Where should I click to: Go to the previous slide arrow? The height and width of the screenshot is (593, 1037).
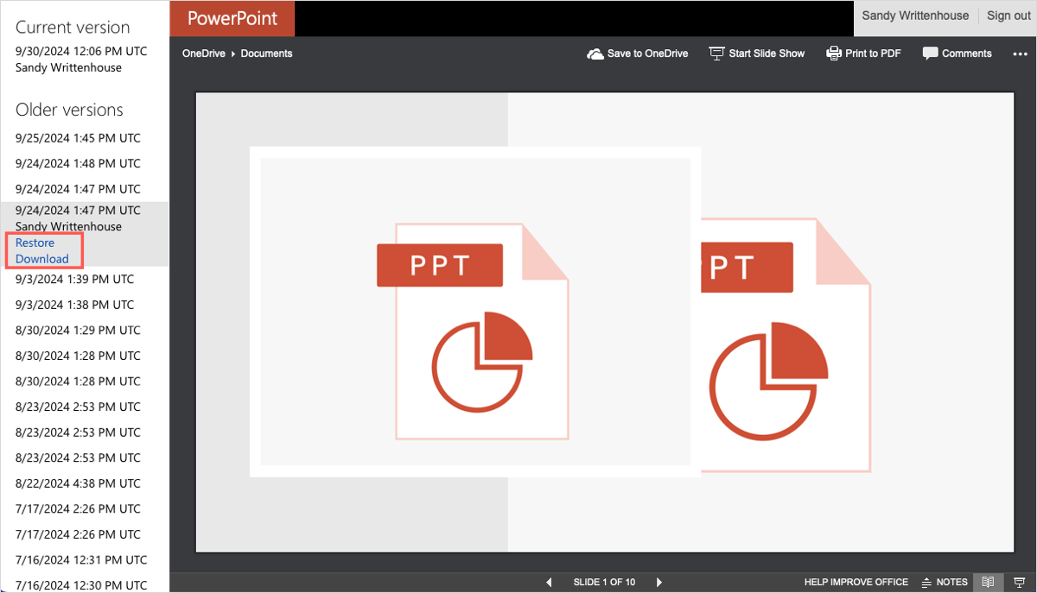click(549, 583)
